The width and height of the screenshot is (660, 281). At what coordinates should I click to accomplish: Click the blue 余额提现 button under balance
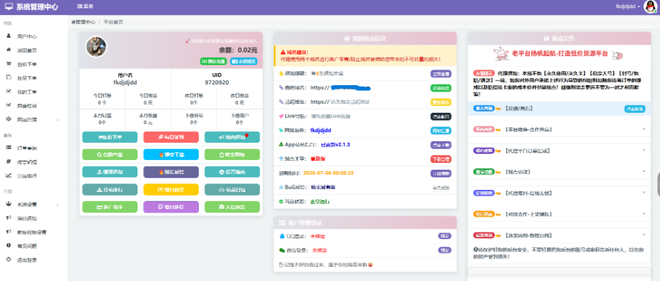pos(244,61)
